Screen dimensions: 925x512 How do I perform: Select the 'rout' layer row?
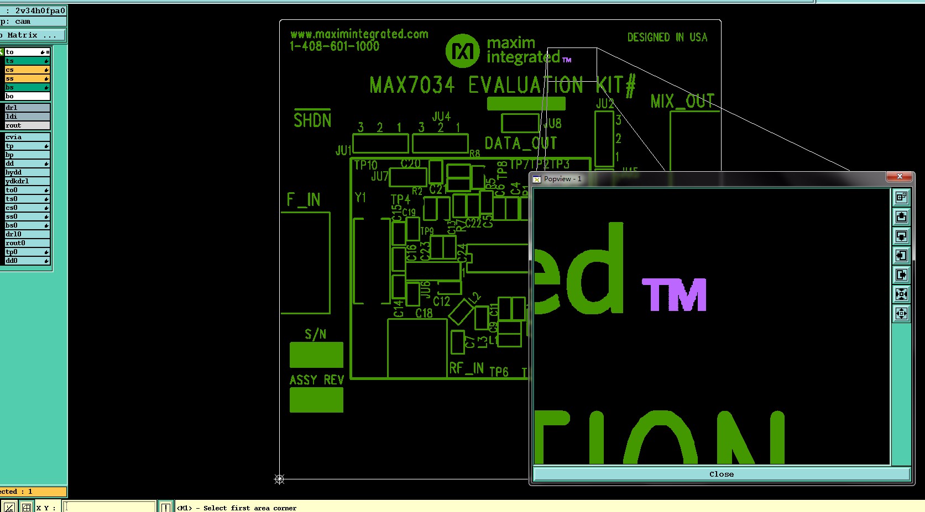click(x=27, y=125)
